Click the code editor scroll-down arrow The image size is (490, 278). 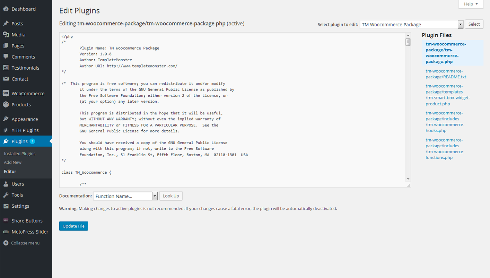[408, 179]
